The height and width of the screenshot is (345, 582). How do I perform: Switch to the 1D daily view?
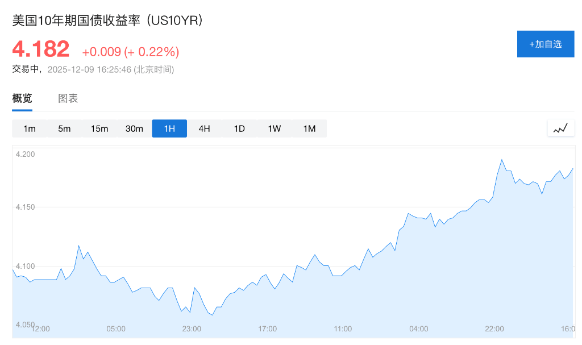(x=239, y=128)
